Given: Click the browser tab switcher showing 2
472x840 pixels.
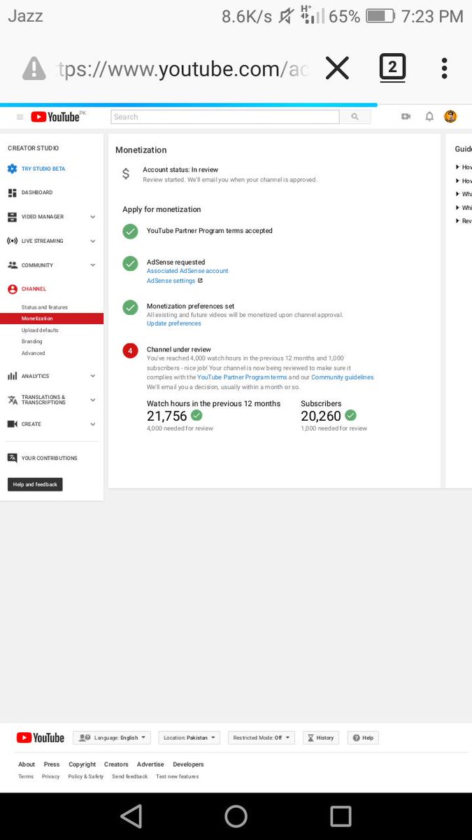Looking at the screenshot, I should (x=392, y=68).
